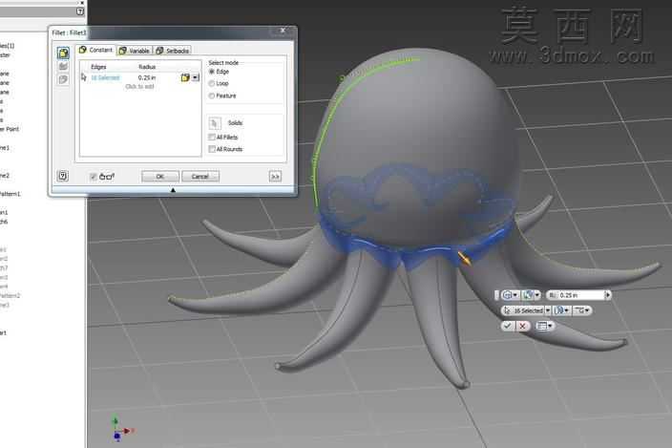This screenshot has height=448, width=672.
Task: Select the Full Round Fillet icon
Action: click(63, 79)
